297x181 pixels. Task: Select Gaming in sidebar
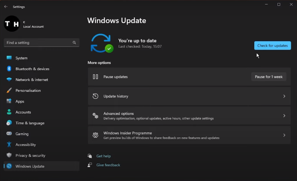[x=42, y=134]
